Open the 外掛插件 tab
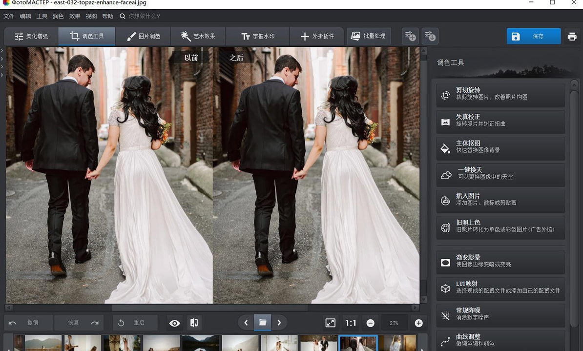Image resolution: width=583 pixels, height=351 pixels. point(317,37)
